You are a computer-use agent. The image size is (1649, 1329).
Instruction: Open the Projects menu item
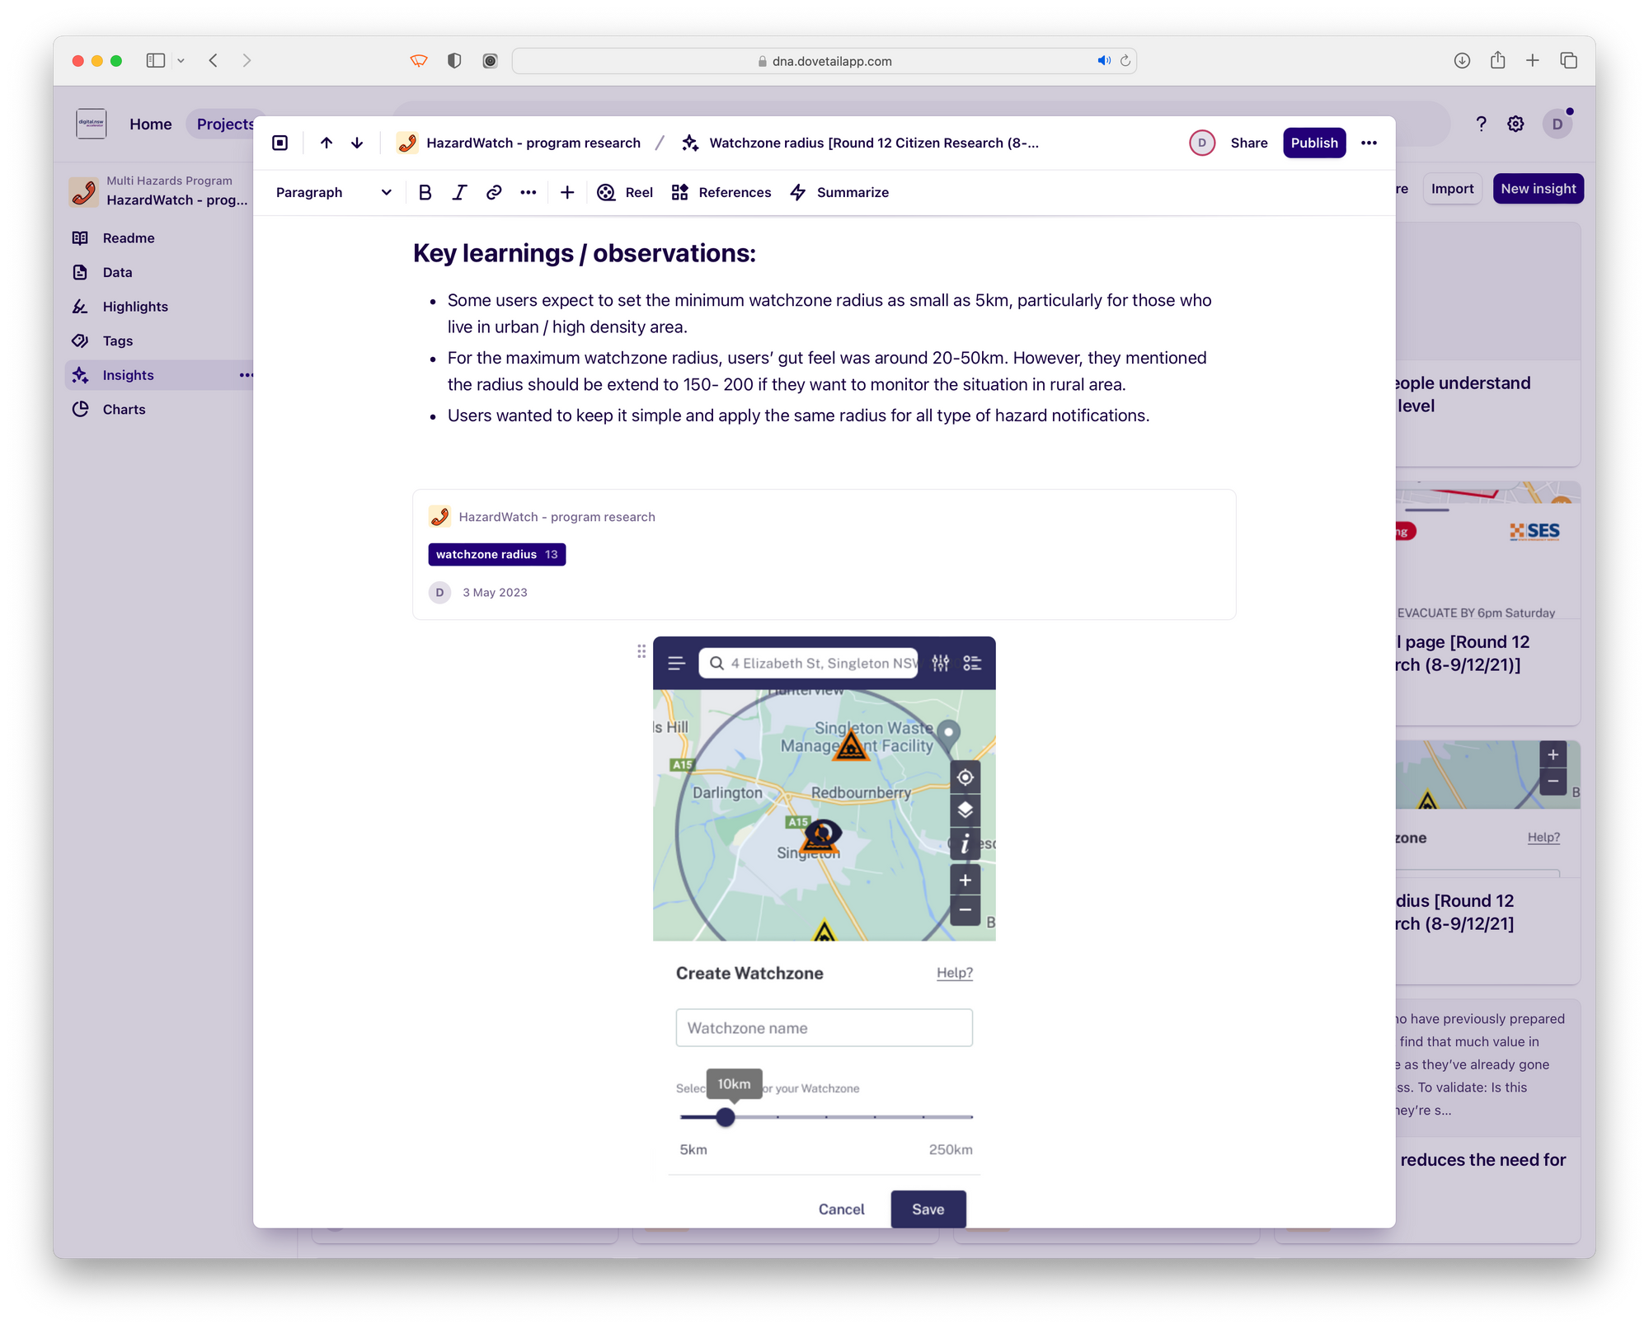coord(219,122)
